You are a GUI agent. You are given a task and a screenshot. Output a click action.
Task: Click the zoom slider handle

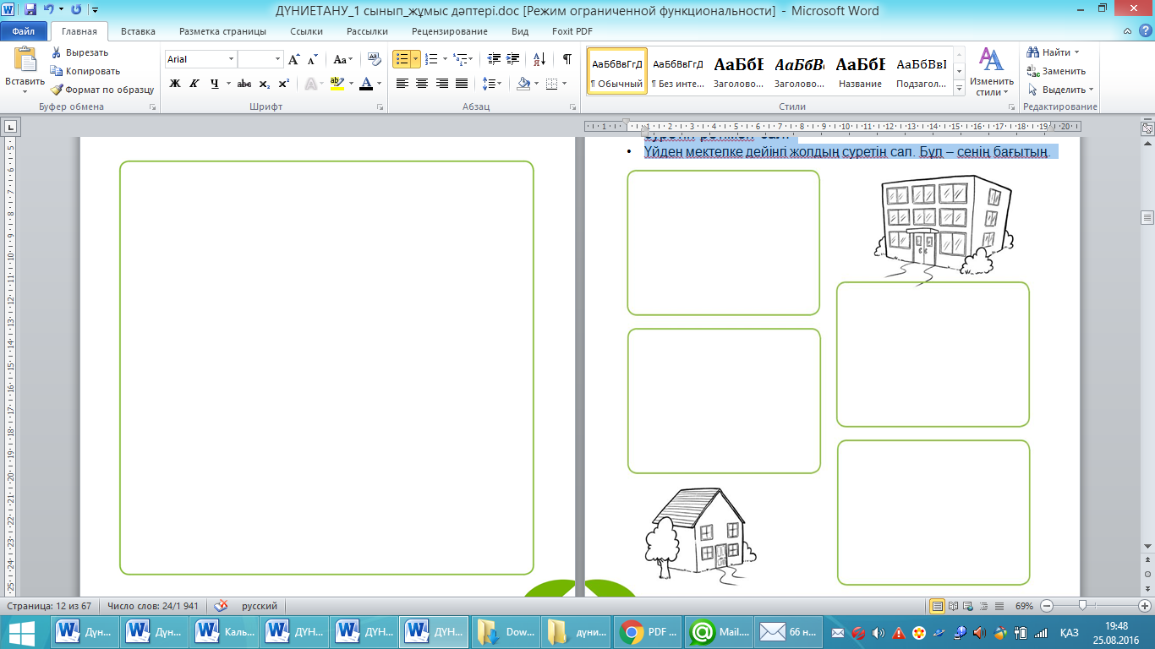[1082, 606]
